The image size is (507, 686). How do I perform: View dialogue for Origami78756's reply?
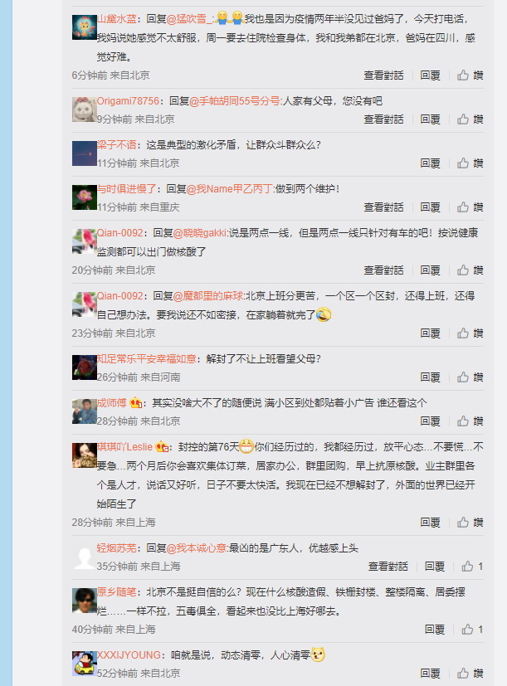(383, 119)
